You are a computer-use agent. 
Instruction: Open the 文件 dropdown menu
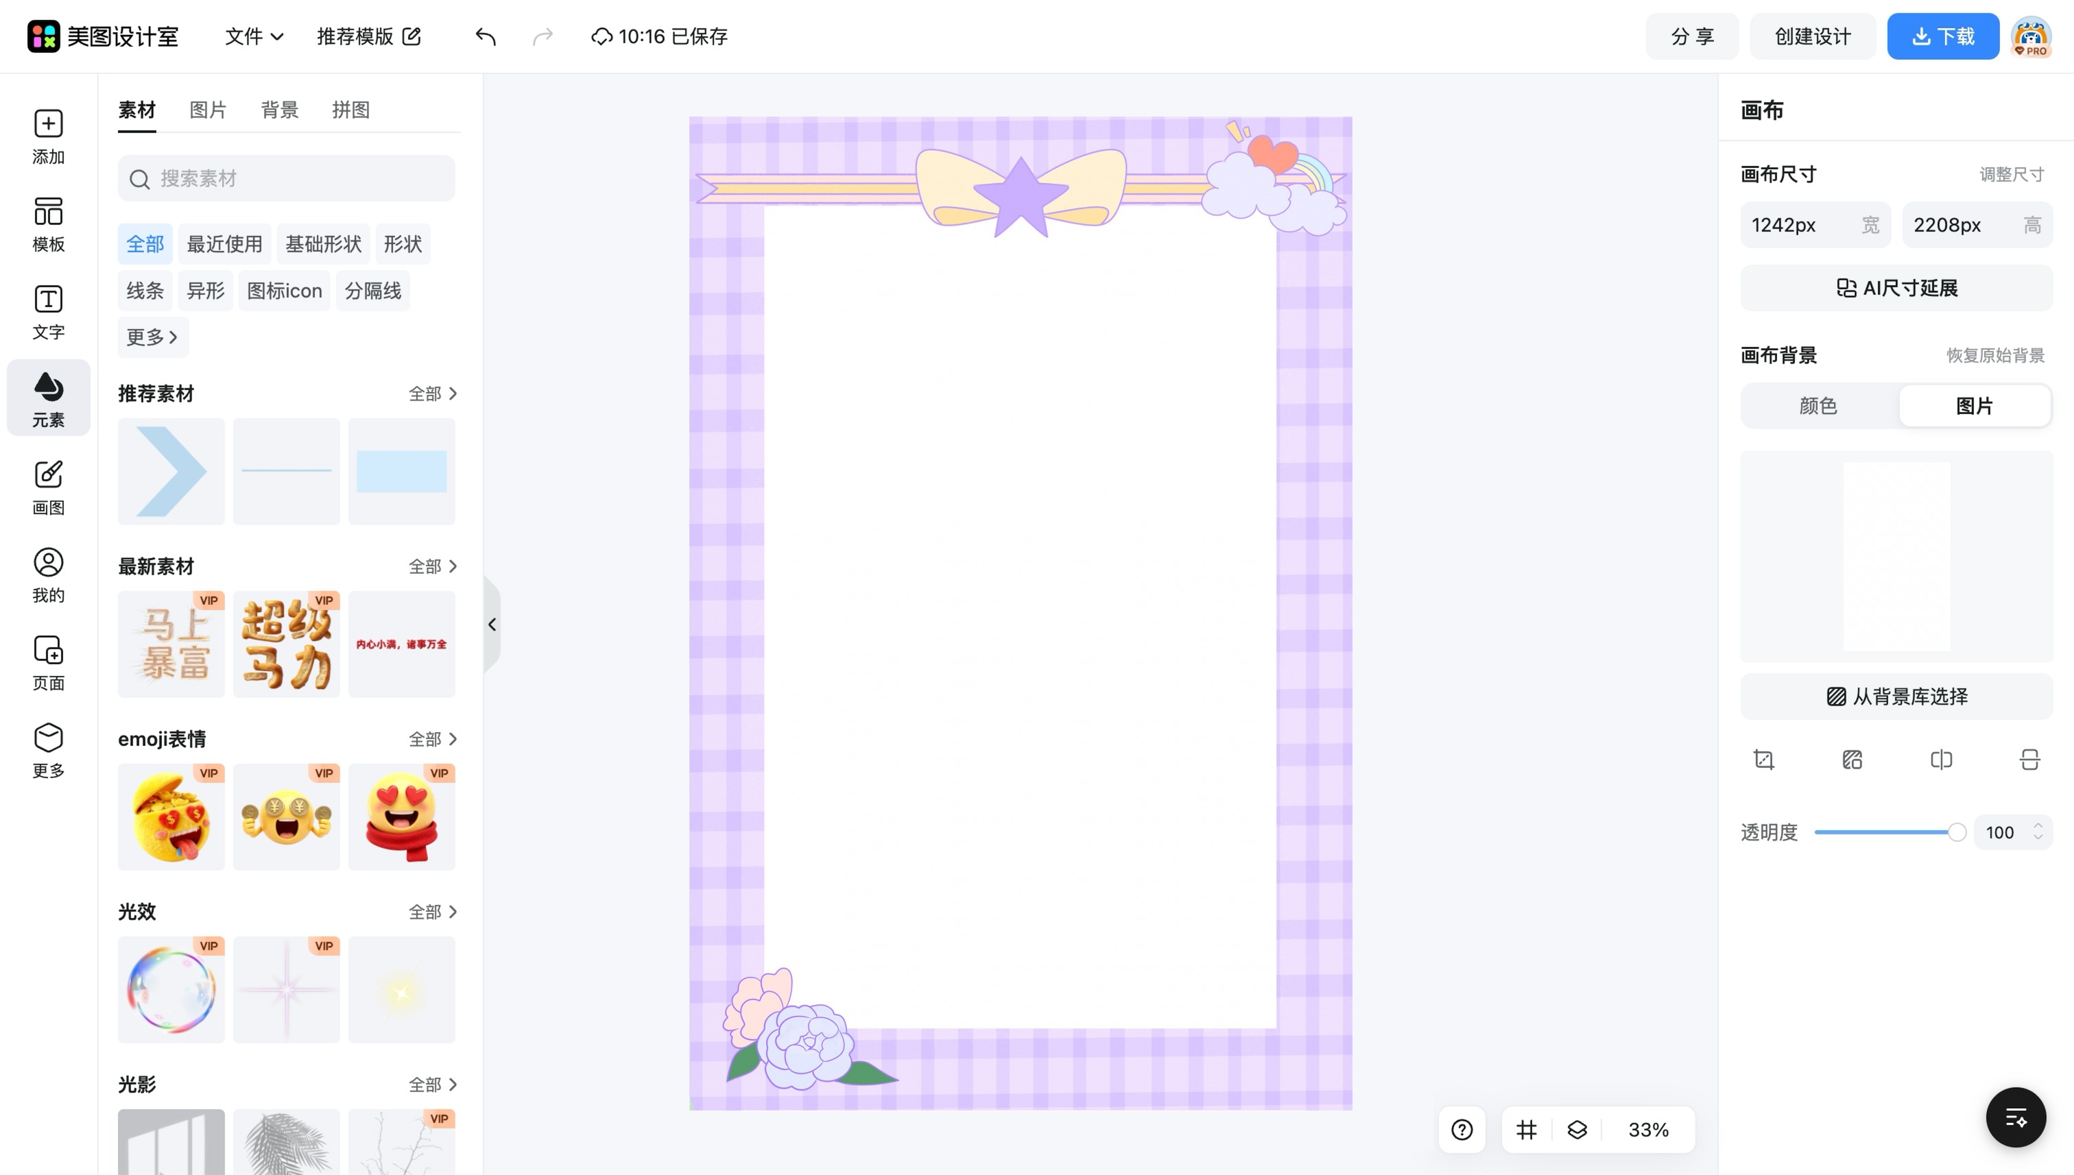coord(254,36)
